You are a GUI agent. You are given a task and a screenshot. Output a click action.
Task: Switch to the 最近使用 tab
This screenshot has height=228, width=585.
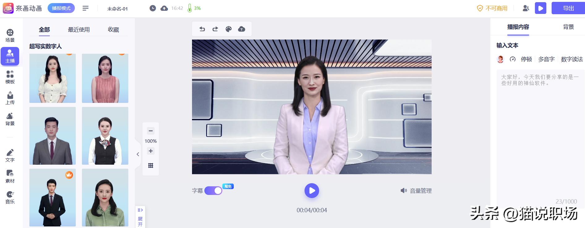coord(79,30)
